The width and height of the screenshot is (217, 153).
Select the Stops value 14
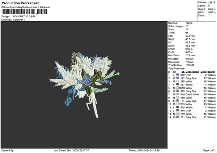click(x=187, y=30)
